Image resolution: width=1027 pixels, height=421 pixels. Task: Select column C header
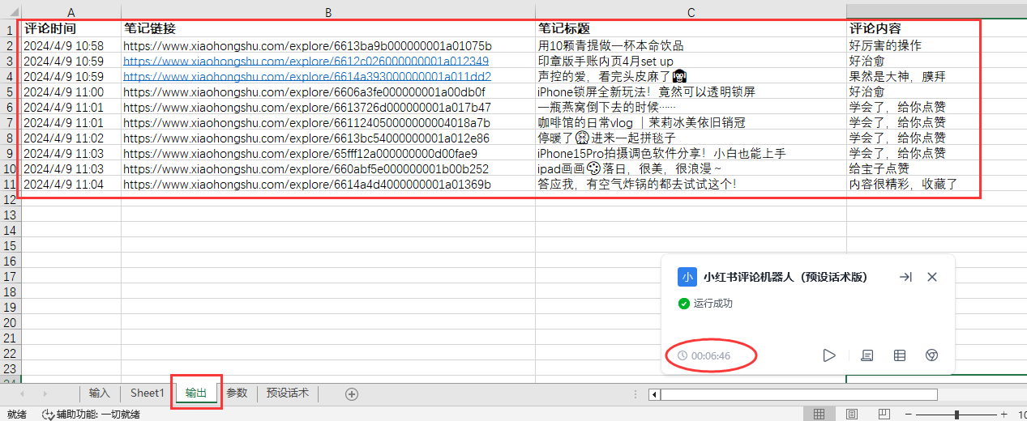tap(691, 12)
